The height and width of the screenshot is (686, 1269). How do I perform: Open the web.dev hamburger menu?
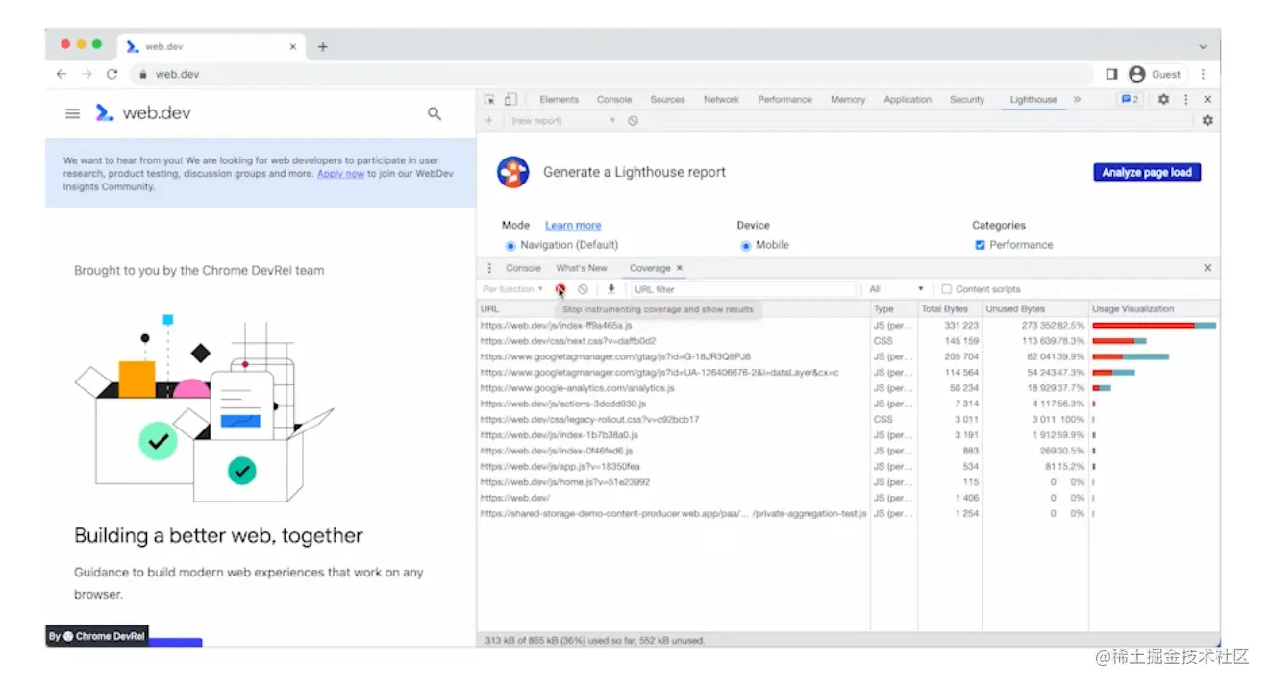(72, 113)
